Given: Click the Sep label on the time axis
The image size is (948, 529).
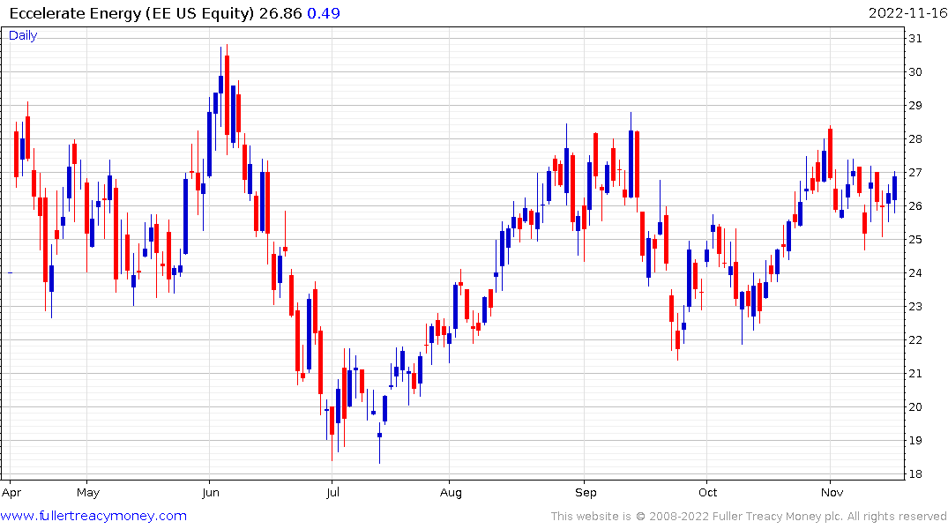Looking at the screenshot, I should [x=586, y=492].
